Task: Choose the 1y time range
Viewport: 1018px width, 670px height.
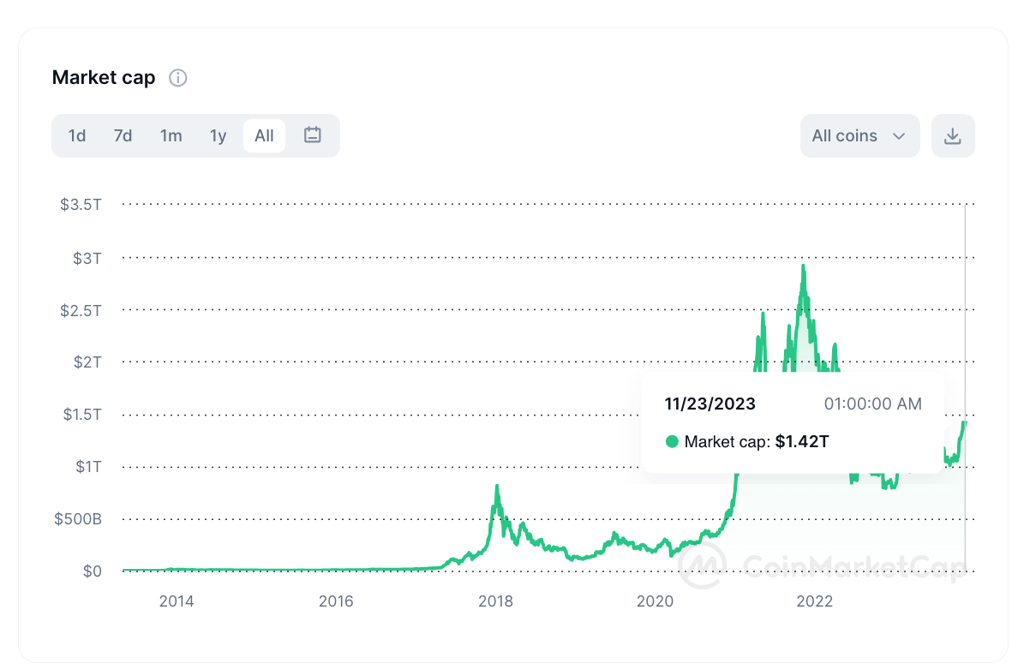Action: pos(219,136)
